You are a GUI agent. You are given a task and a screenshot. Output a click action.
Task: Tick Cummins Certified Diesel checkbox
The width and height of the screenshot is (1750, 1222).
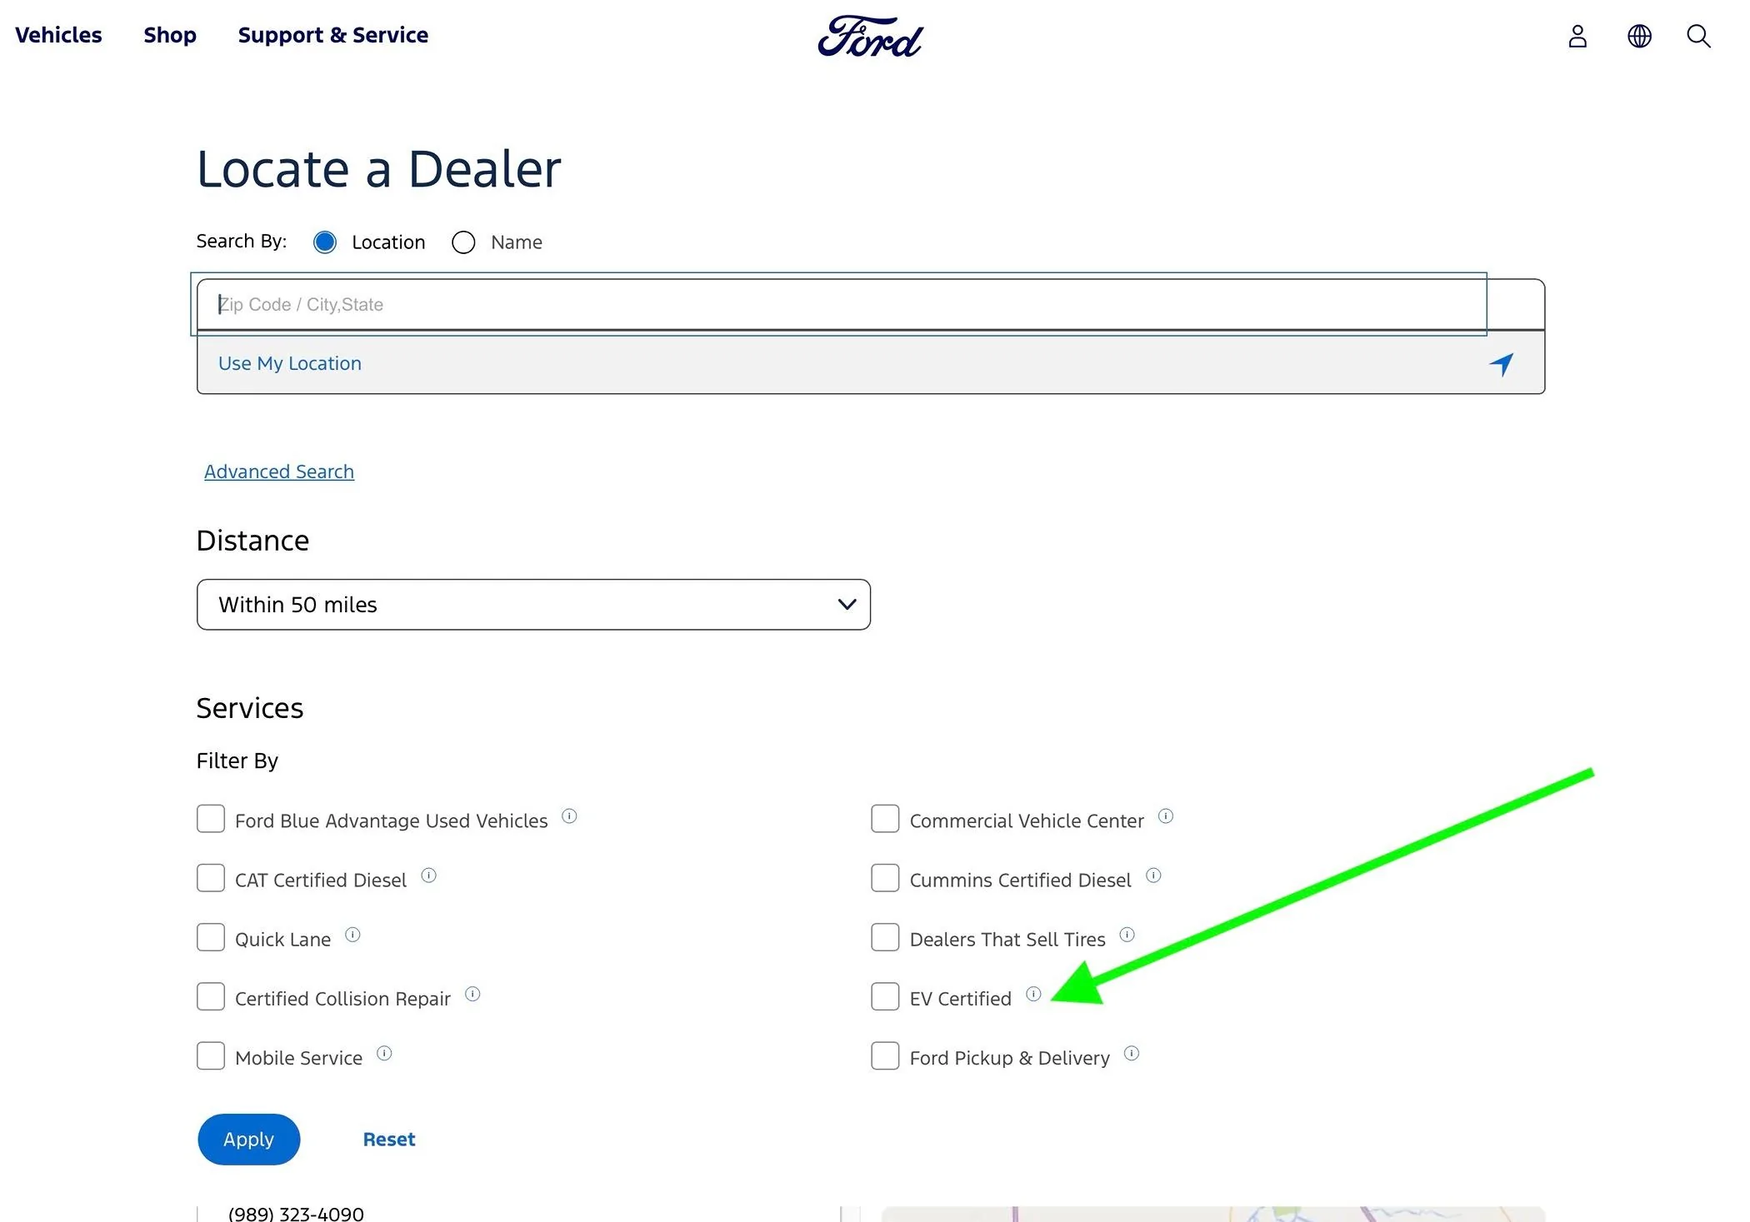click(x=885, y=878)
